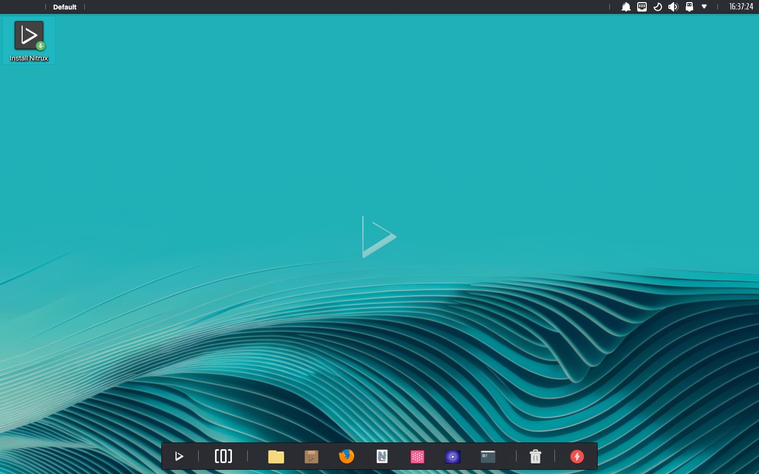Click the Default label in top panel

65,7
